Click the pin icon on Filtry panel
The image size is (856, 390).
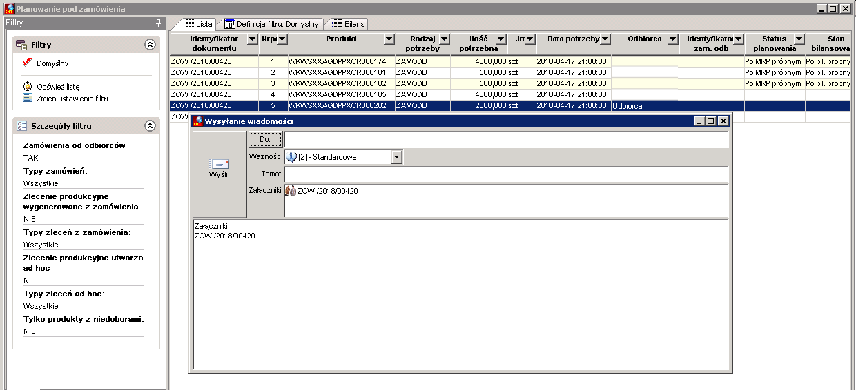[x=159, y=22]
